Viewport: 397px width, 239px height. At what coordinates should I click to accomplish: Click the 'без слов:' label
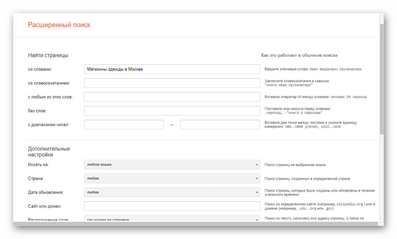[37, 111]
